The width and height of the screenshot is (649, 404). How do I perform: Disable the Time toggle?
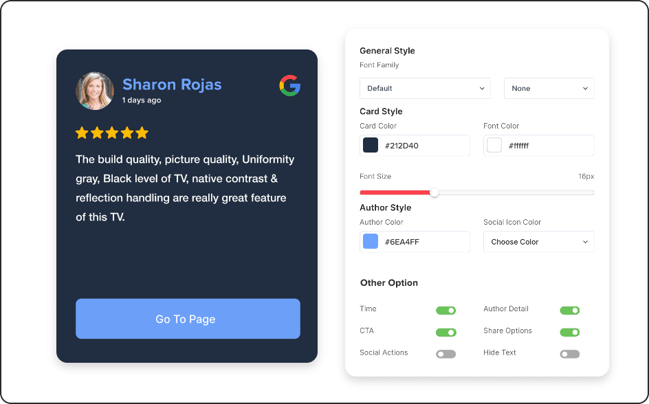coord(445,311)
